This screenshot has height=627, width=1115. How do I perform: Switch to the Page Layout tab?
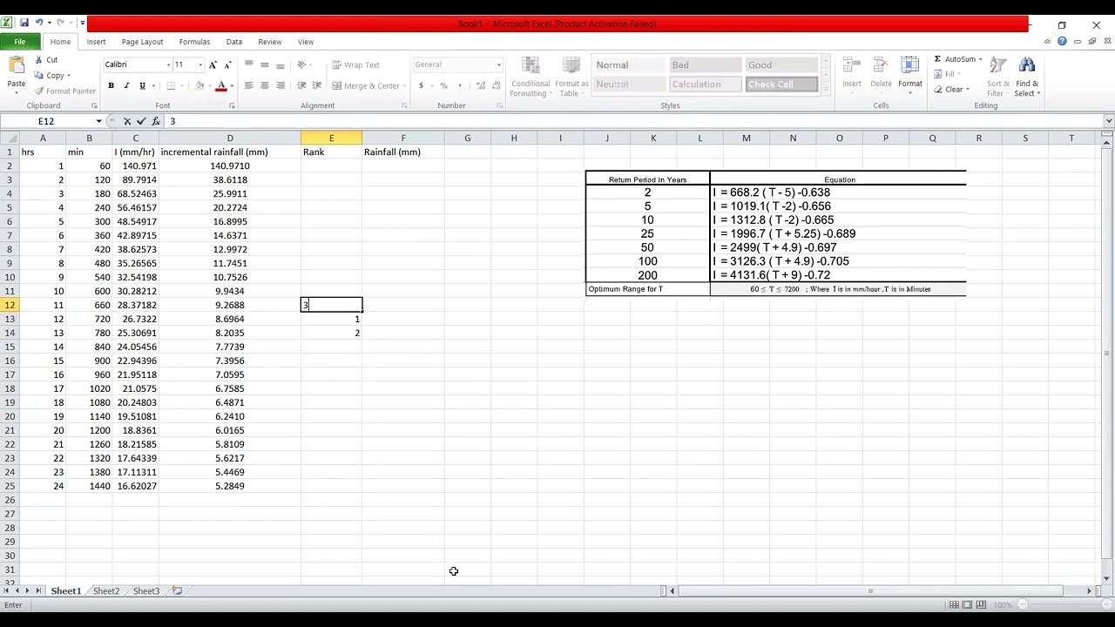click(x=142, y=42)
